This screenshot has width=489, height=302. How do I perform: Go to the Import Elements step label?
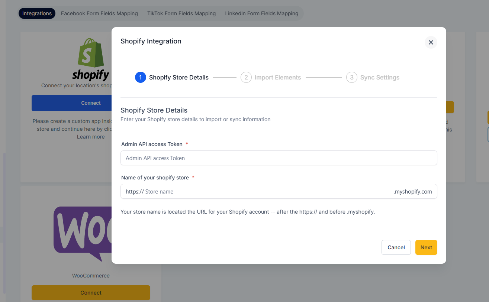click(x=278, y=78)
